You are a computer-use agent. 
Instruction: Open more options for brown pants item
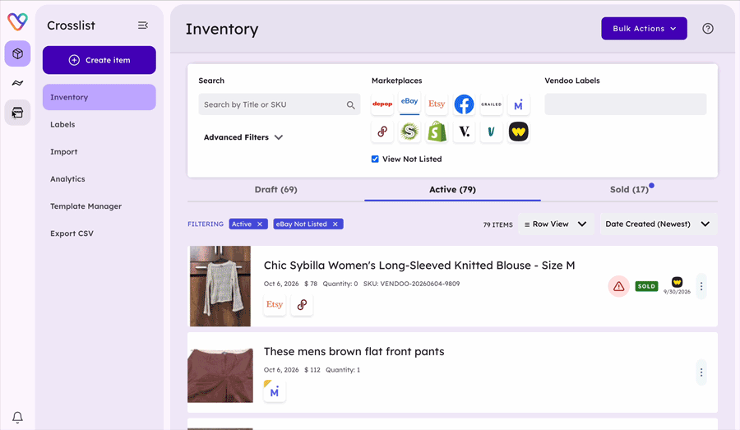[701, 372]
